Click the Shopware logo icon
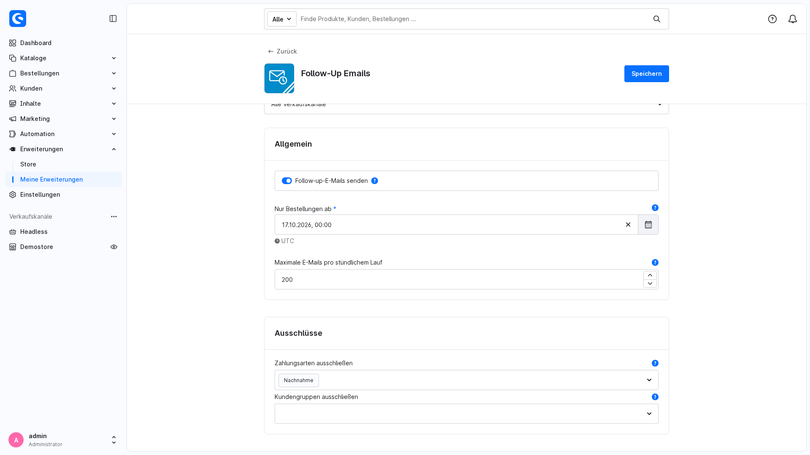Image resolution: width=810 pixels, height=455 pixels. point(18,19)
